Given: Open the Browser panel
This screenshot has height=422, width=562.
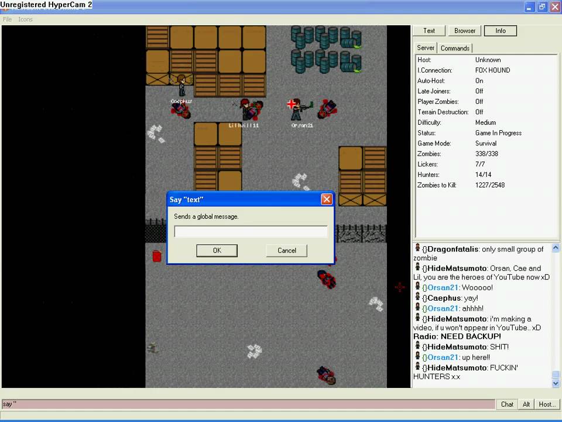Looking at the screenshot, I should point(465,31).
